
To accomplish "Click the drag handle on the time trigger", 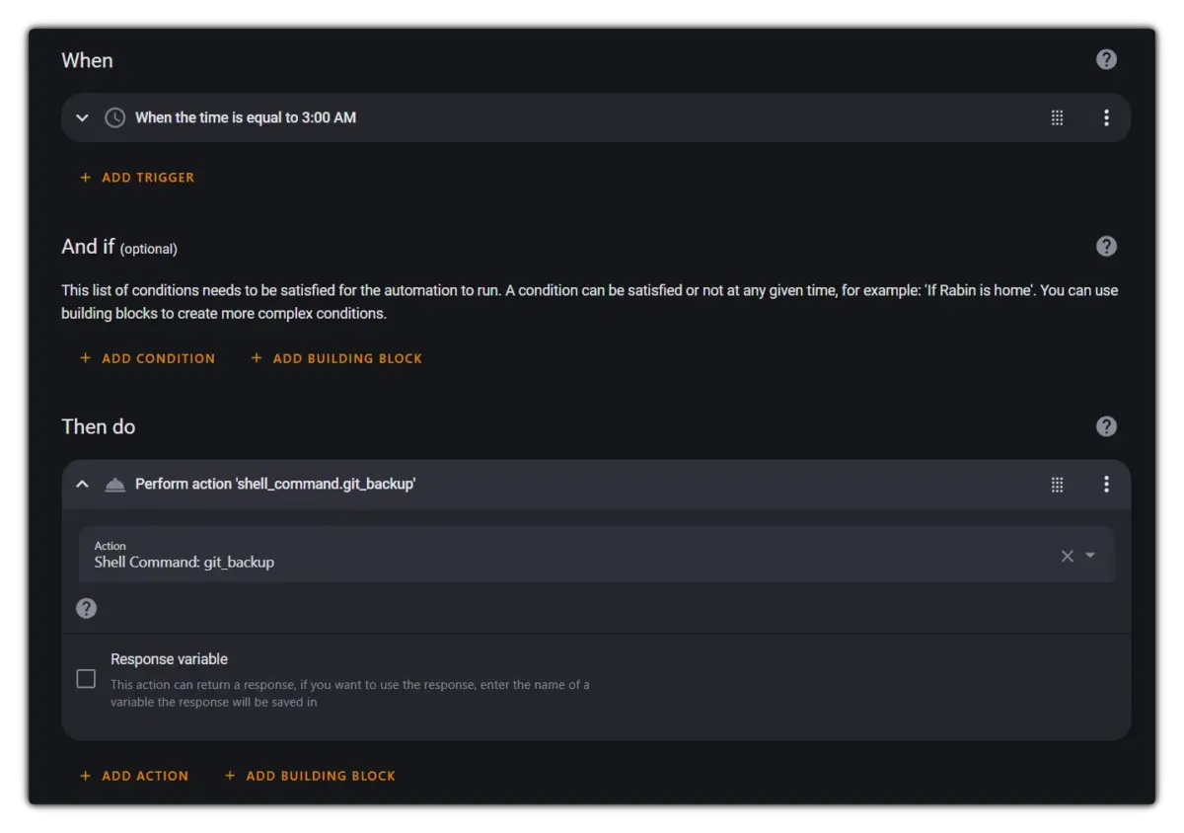I will pos(1057,118).
